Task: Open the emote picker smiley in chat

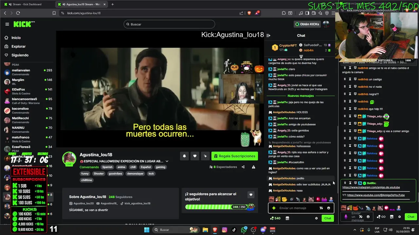Action: click(329, 208)
